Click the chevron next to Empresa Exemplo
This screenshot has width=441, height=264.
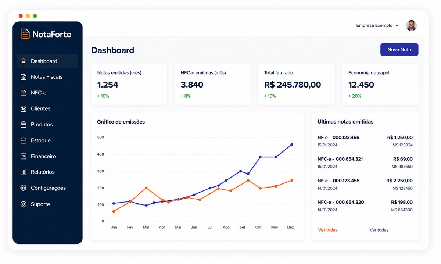397,26
